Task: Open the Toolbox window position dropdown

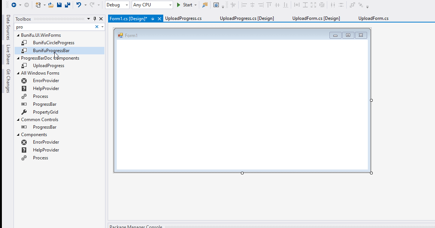Action: click(89, 19)
